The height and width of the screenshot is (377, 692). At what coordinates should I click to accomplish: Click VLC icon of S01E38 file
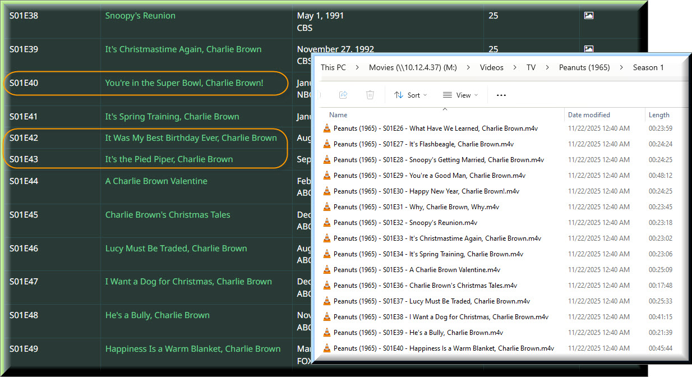[327, 317]
